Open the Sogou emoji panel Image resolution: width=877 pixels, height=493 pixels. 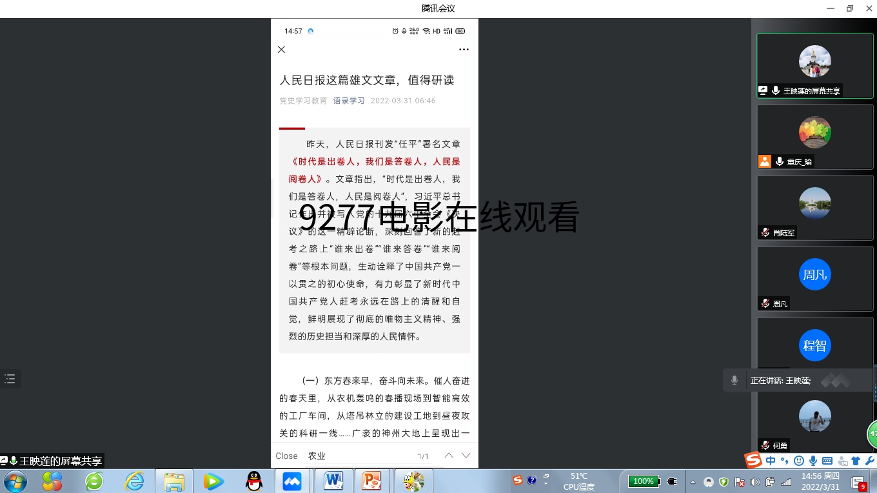coord(799,461)
